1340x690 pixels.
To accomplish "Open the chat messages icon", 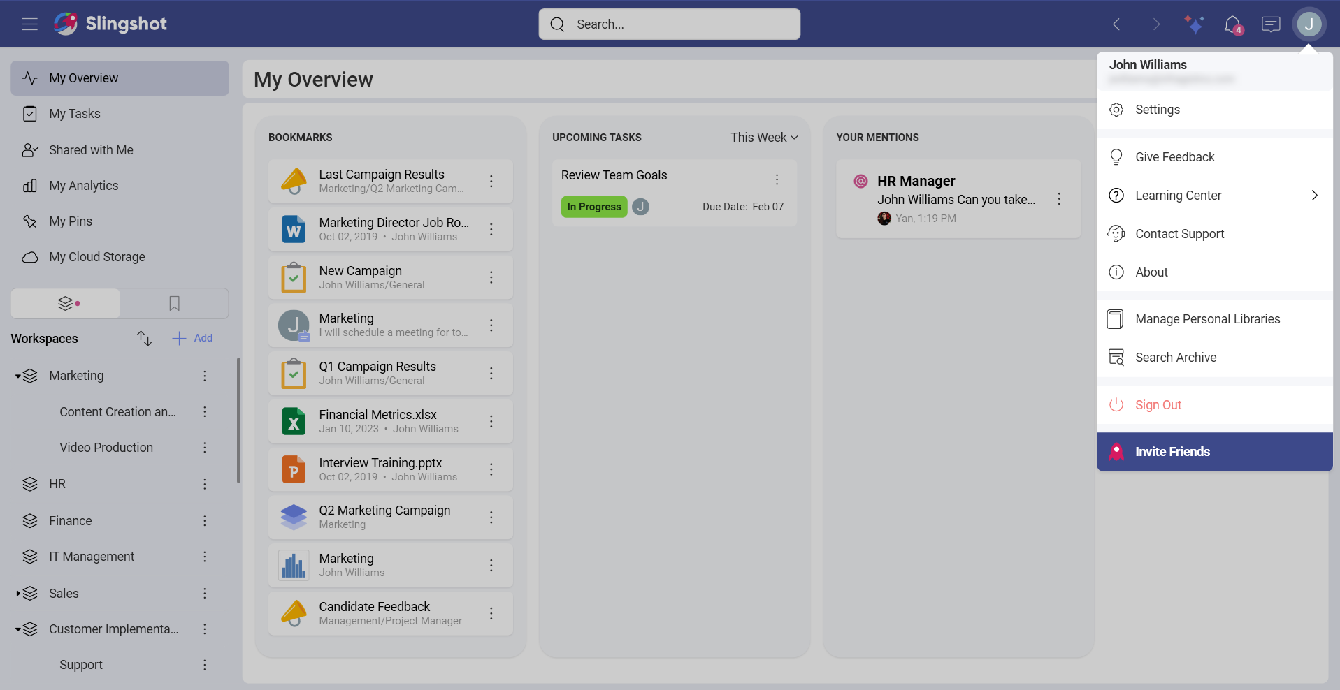I will click(1270, 24).
